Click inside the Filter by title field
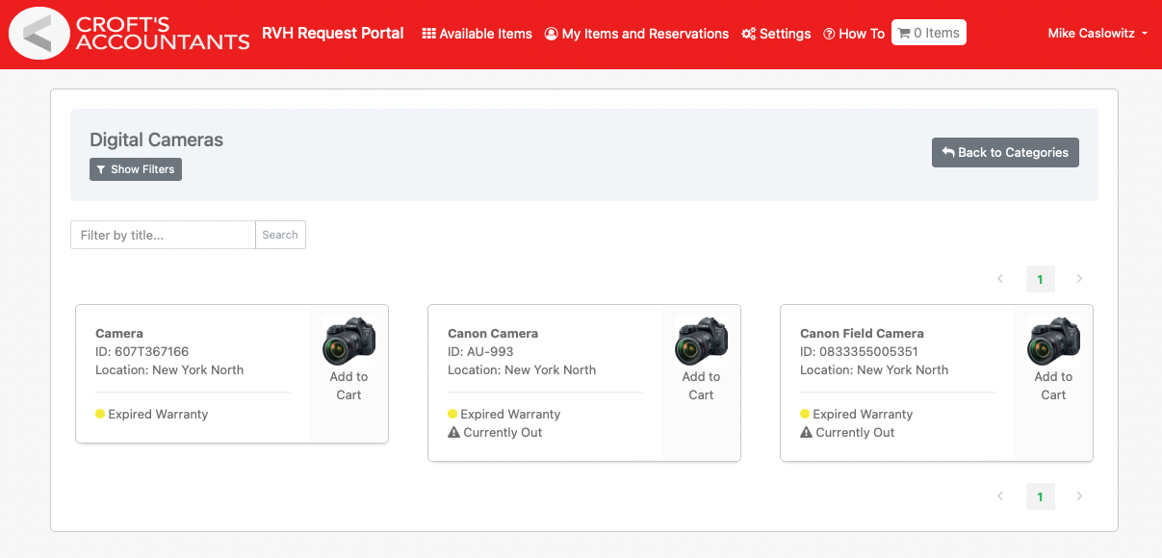This screenshot has height=558, width=1162. 162,234
